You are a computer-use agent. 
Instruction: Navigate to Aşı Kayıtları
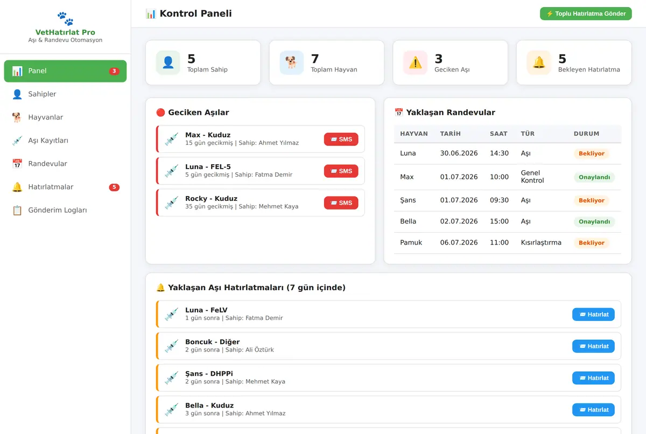[65, 141]
